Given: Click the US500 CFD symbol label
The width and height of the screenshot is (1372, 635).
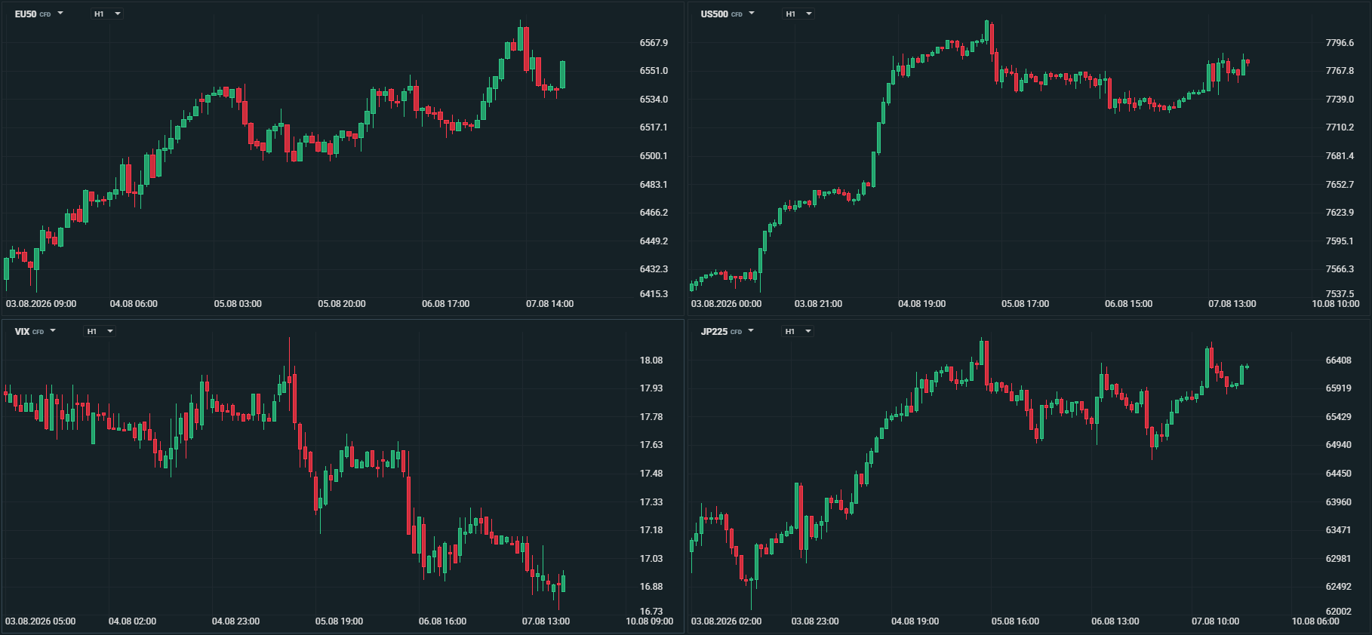Looking at the screenshot, I should click(721, 14).
